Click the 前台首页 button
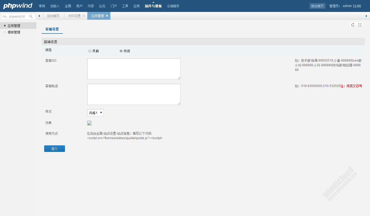The width and height of the screenshot is (370, 216). (317, 6)
